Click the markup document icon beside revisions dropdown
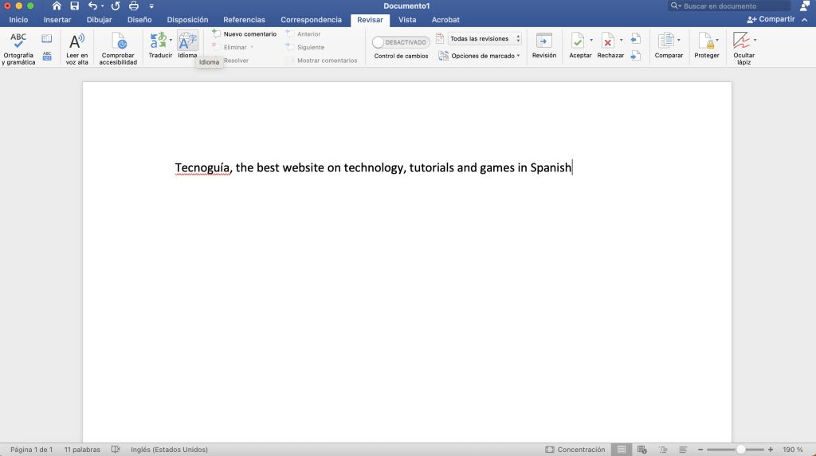Viewport: 816px width, 456px height. click(440, 38)
